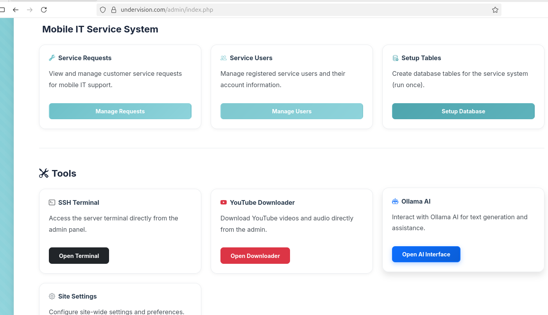548x315 pixels.
Task: Click the gear icon beside Site Settings
Action: (x=52, y=296)
